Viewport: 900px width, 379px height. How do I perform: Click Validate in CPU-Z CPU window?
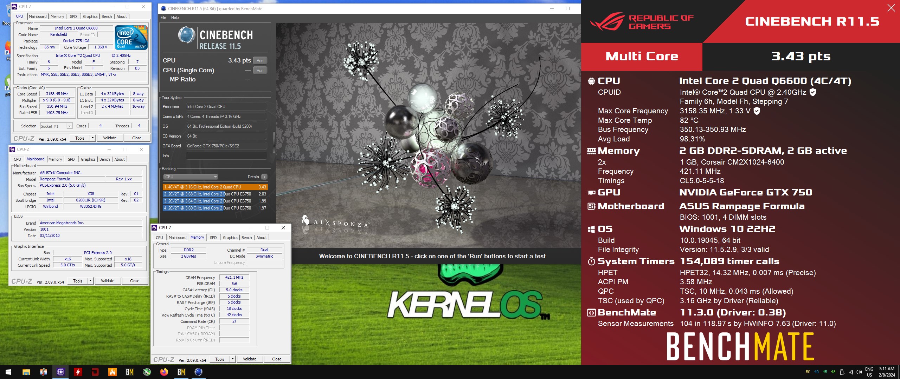110,138
